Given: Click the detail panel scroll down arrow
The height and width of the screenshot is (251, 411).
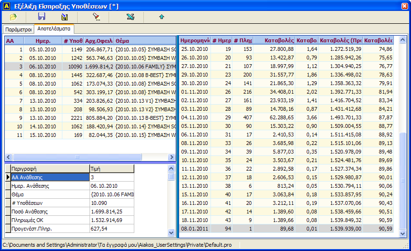Looking at the screenshot, I should point(171,232).
